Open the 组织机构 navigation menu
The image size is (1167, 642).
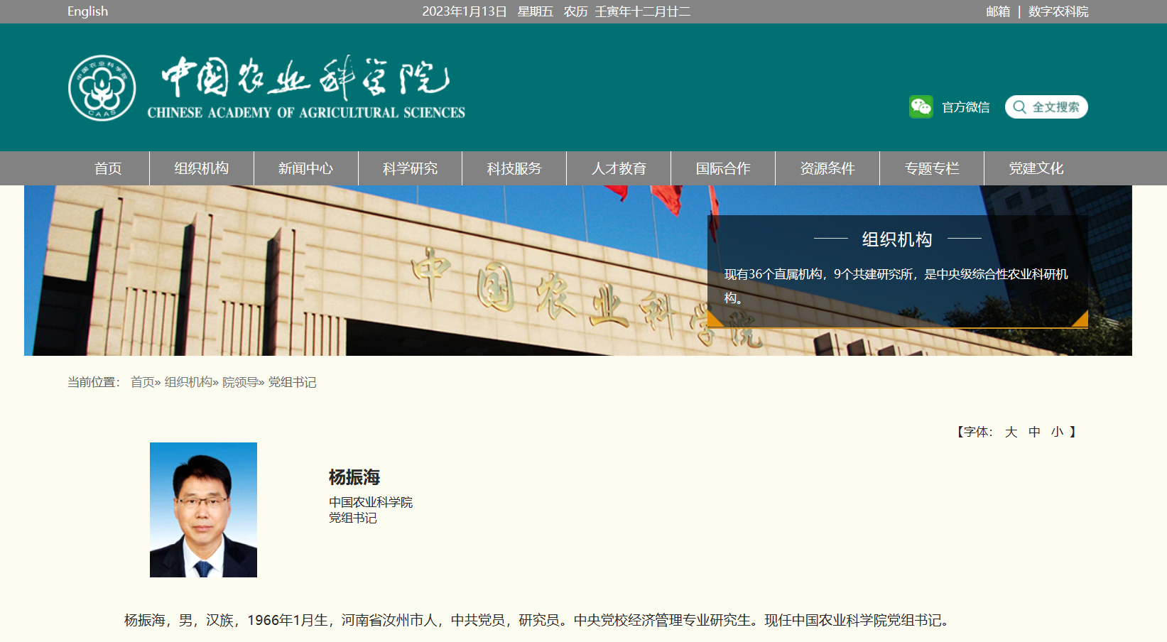click(202, 168)
